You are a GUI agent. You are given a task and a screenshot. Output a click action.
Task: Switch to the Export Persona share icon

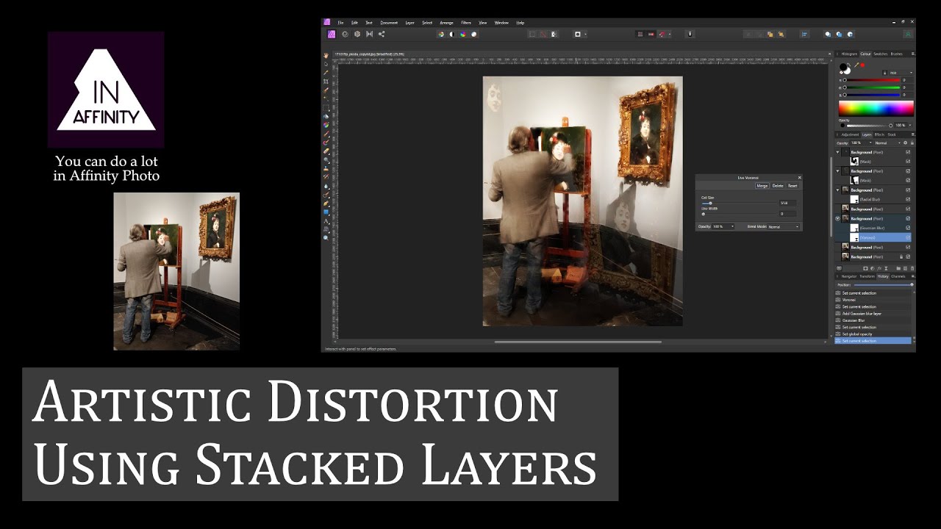click(x=381, y=34)
